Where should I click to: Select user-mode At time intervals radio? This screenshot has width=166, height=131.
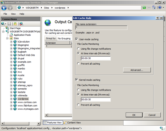(78, 53)
